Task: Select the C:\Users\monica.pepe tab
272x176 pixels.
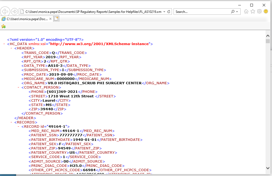Action: tap(26, 19)
